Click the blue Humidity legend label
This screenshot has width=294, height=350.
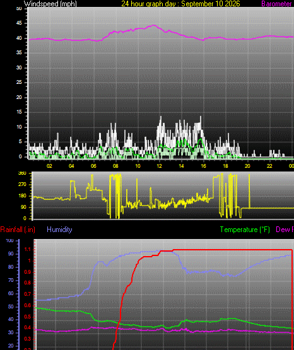click(59, 230)
